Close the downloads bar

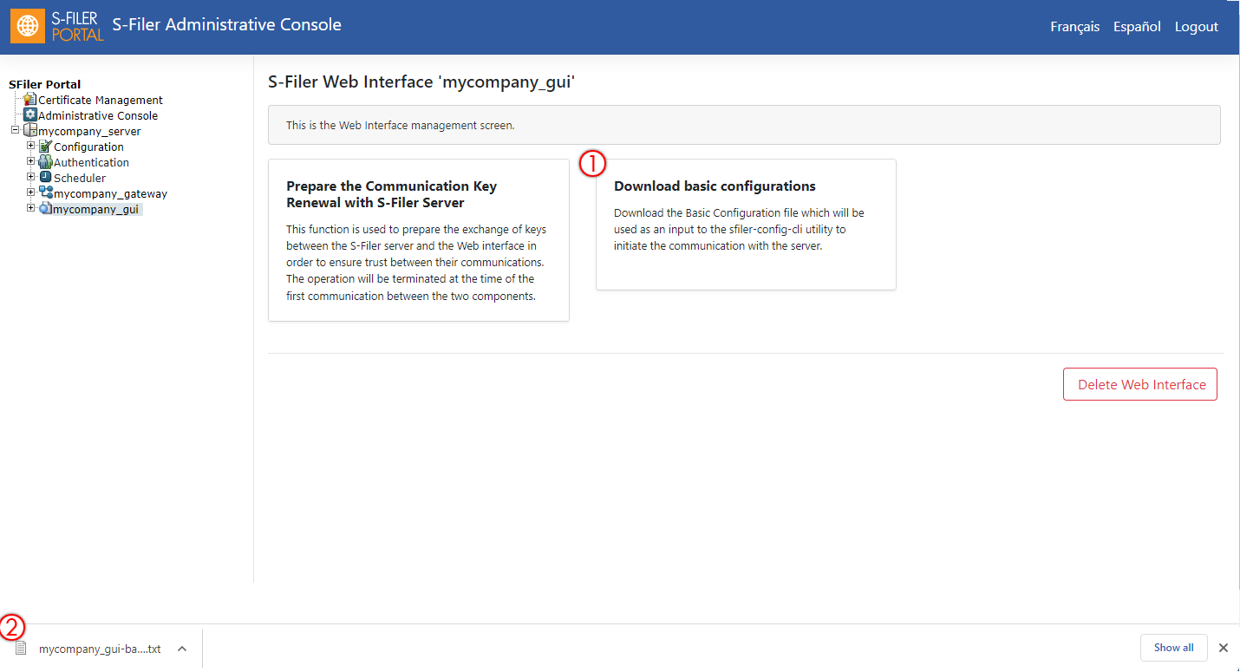click(1224, 648)
